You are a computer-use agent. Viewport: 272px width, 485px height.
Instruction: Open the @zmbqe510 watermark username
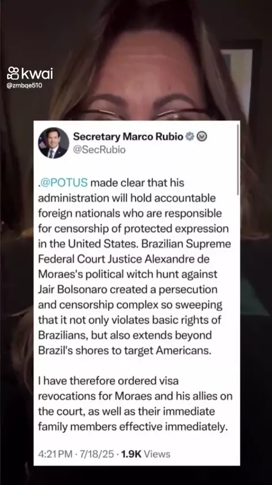pos(24,85)
